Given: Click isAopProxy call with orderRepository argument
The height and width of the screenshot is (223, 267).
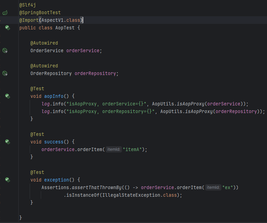Looking at the screenshot, I should click(x=199, y=111).
